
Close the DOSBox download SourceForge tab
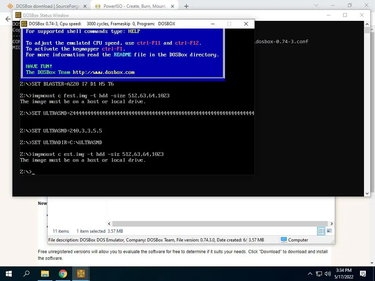coord(85,7)
